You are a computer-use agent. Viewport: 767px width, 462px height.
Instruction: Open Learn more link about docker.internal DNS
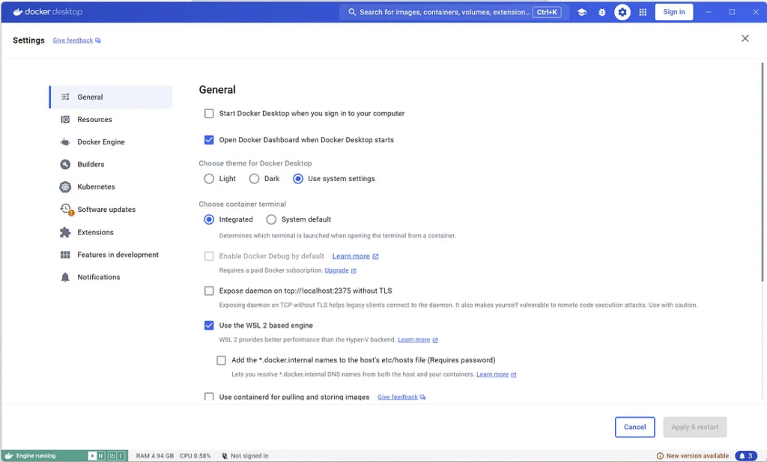pos(493,374)
